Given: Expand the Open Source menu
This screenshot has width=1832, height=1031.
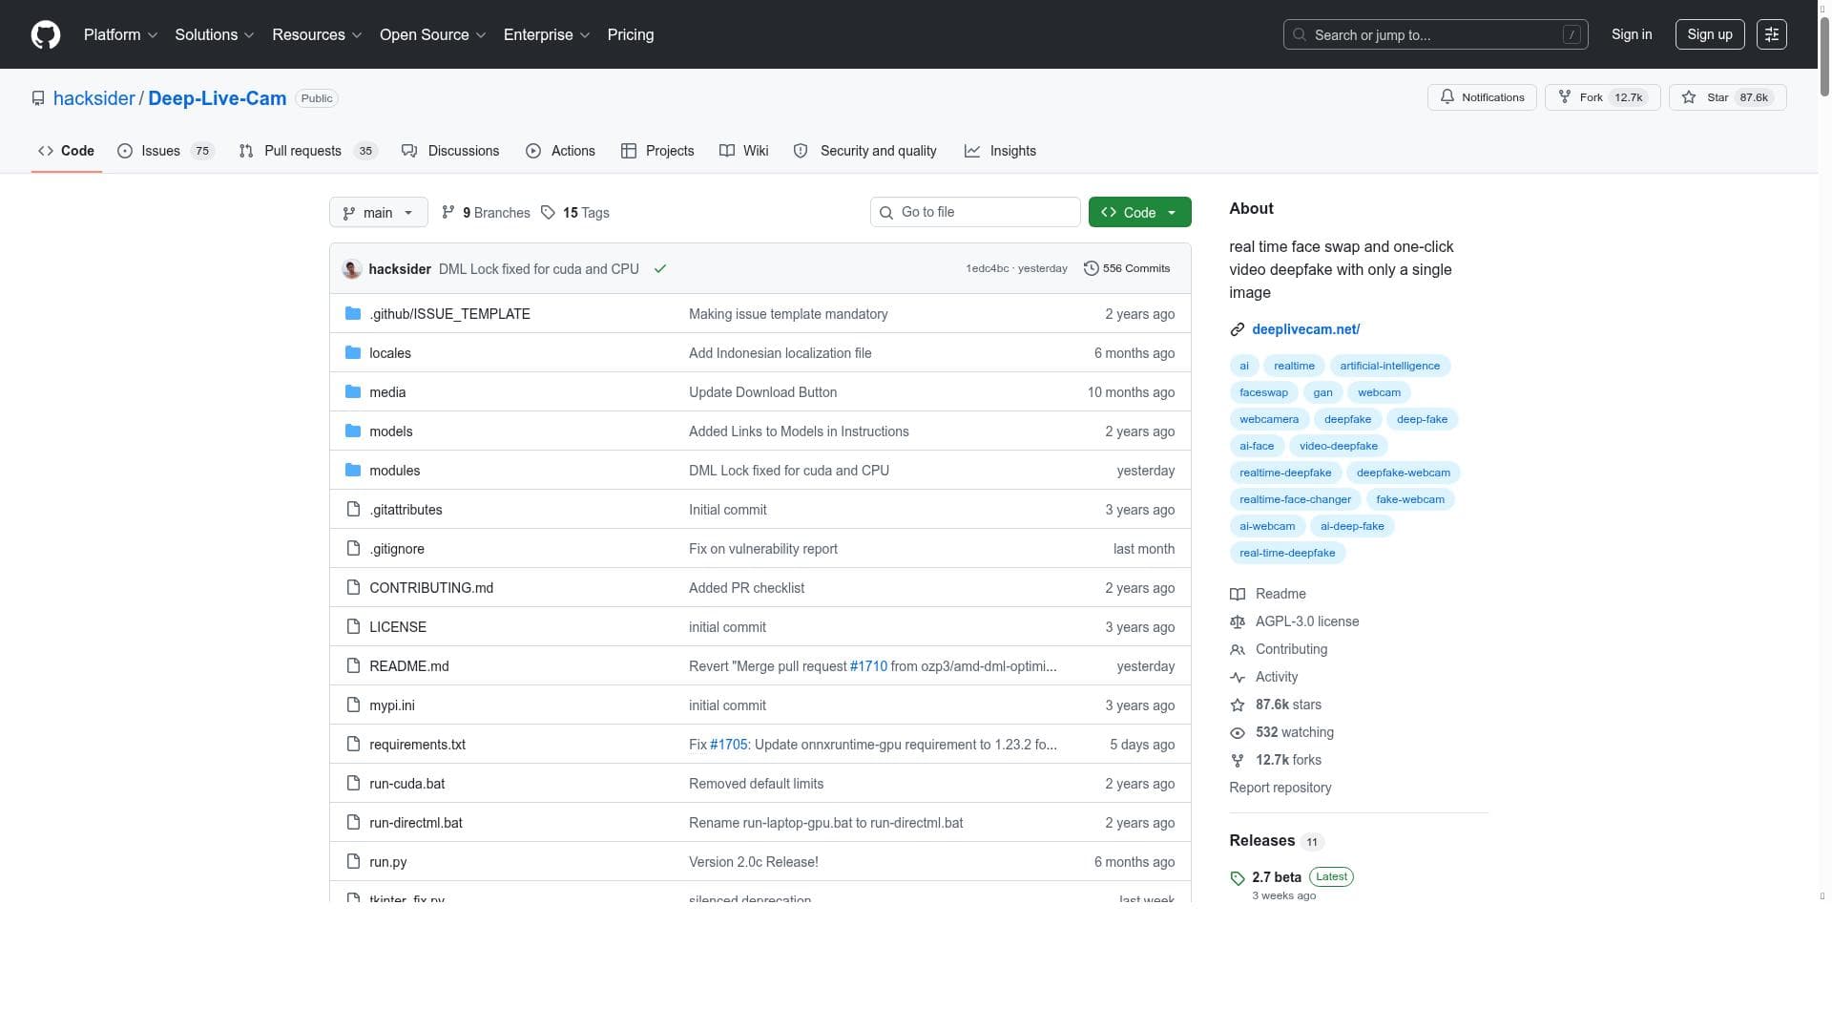Looking at the screenshot, I should [x=432, y=34].
